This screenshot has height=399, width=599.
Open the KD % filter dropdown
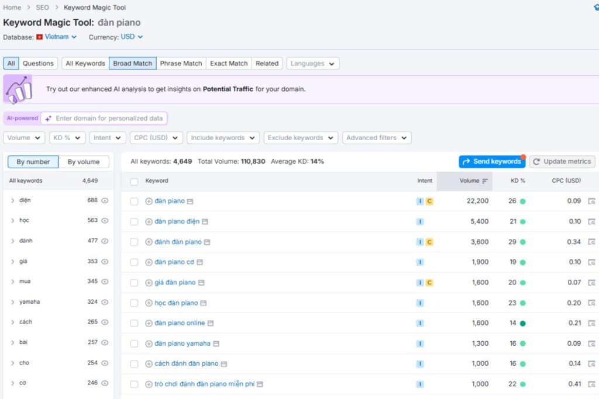[67, 138]
